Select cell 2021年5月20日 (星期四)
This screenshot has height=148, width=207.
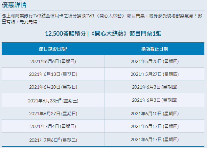154,61
